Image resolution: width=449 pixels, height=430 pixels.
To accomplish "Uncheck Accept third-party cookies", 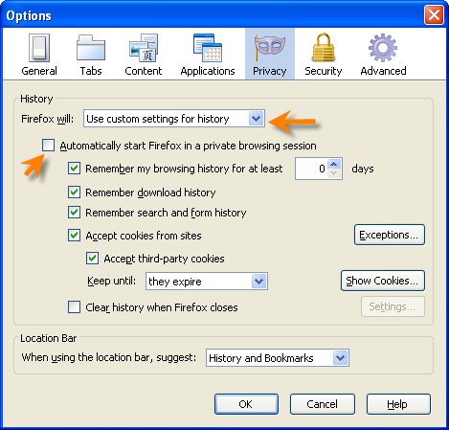I will pyautogui.click(x=92, y=259).
